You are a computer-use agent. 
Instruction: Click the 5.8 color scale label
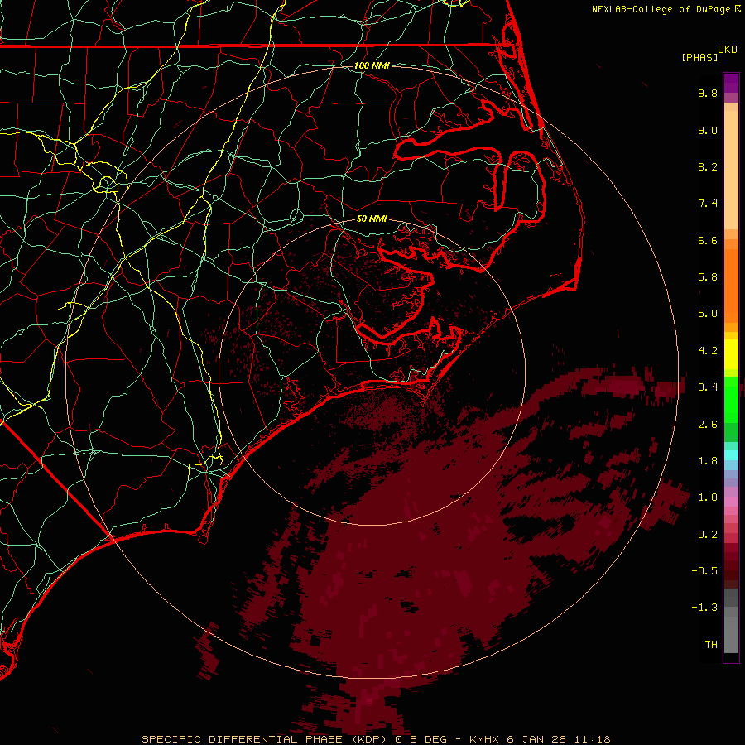click(x=708, y=277)
